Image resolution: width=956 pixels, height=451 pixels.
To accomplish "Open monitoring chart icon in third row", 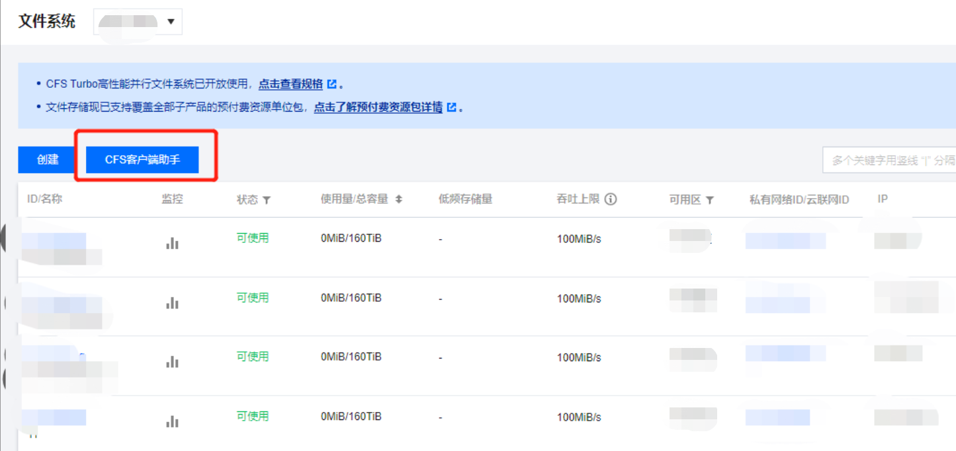I will 172,361.
